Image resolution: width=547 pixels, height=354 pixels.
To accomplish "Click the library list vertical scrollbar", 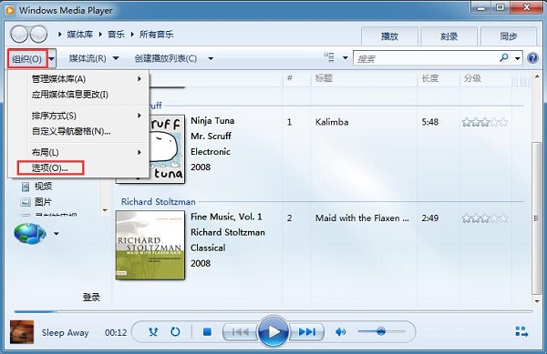I will click(537, 218).
